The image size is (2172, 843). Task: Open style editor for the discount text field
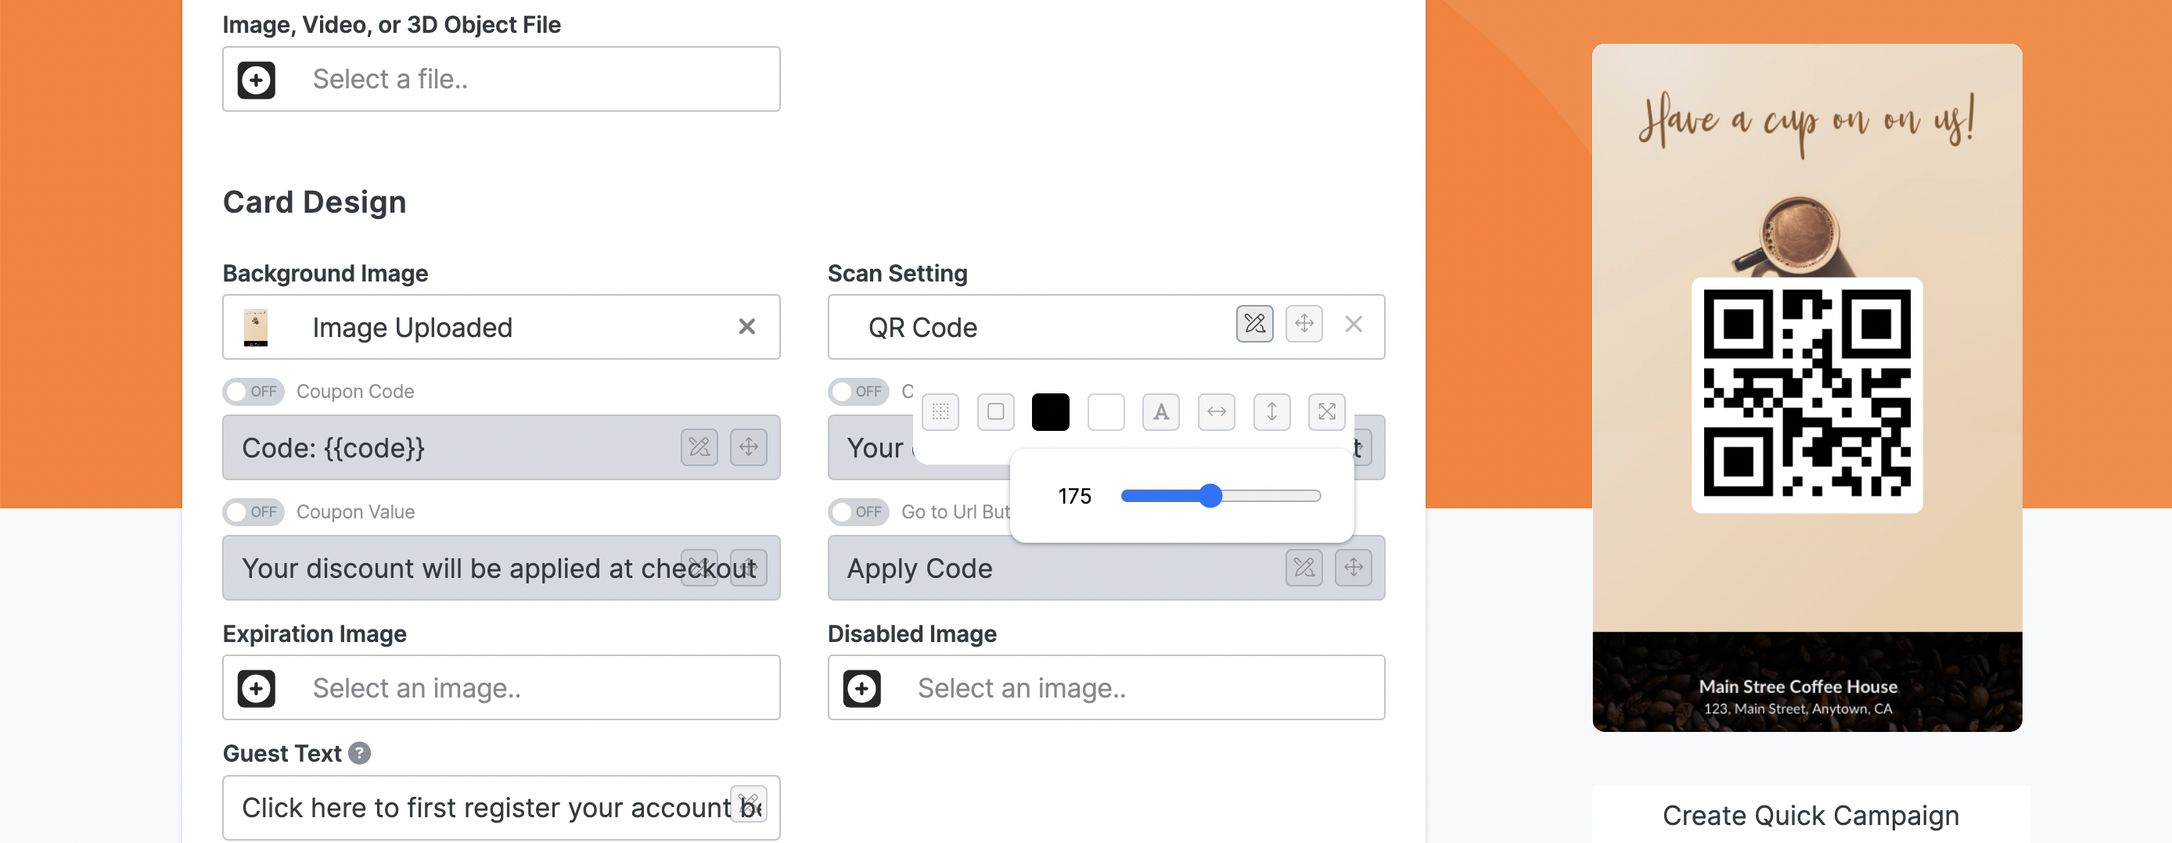pos(699,567)
